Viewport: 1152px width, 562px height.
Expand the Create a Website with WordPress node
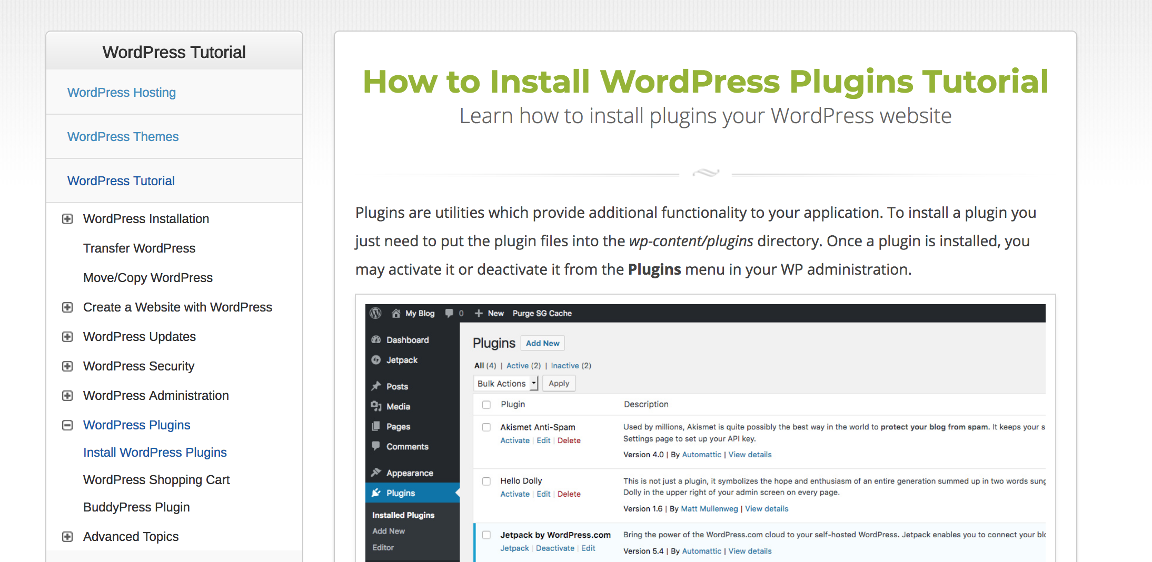(67, 307)
